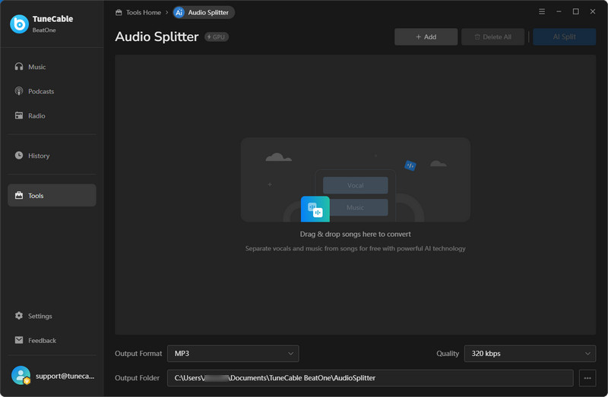Image resolution: width=608 pixels, height=397 pixels.
Task: Click the History clock icon
Action: click(18, 156)
